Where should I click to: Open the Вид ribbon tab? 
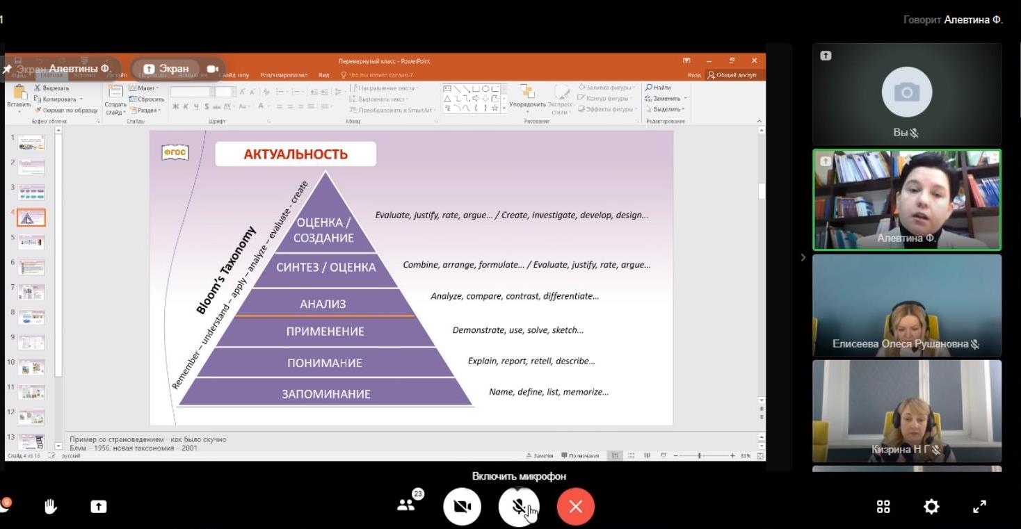pos(324,75)
